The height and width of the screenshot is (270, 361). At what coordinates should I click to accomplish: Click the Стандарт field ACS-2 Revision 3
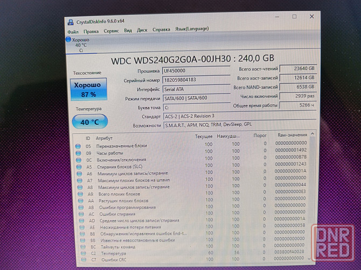tap(239, 116)
